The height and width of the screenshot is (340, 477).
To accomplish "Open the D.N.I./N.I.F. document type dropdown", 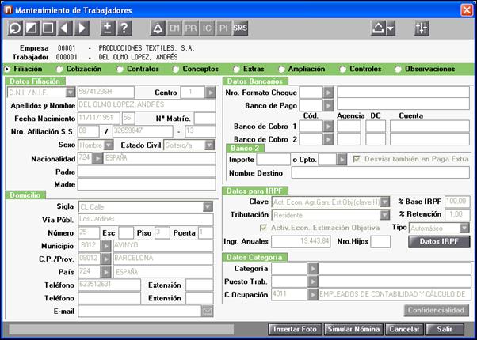I will (71, 92).
